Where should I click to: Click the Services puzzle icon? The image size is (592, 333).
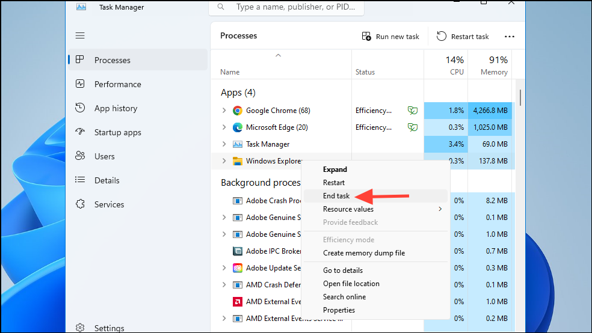(x=80, y=204)
